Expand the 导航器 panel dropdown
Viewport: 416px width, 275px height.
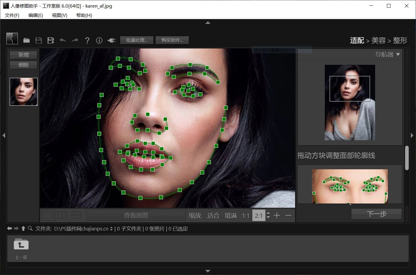398,55
